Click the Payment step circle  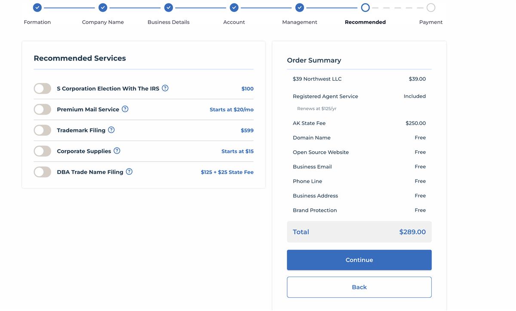(431, 7)
